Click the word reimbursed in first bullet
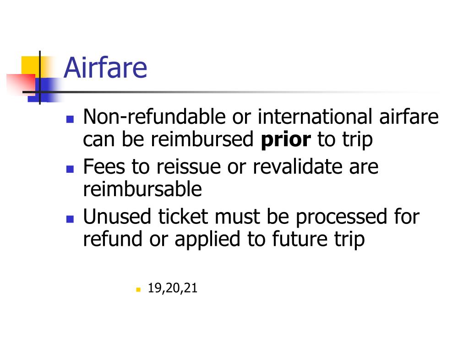This screenshot has width=469, height=351. tap(202, 139)
